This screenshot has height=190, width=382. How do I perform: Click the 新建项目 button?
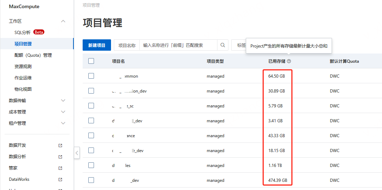(97, 45)
